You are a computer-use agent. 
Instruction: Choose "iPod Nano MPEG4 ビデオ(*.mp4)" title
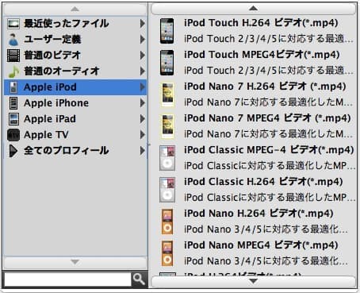[x=261, y=245]
